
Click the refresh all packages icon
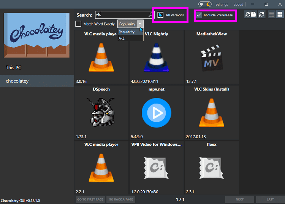[x=250, y=14]
